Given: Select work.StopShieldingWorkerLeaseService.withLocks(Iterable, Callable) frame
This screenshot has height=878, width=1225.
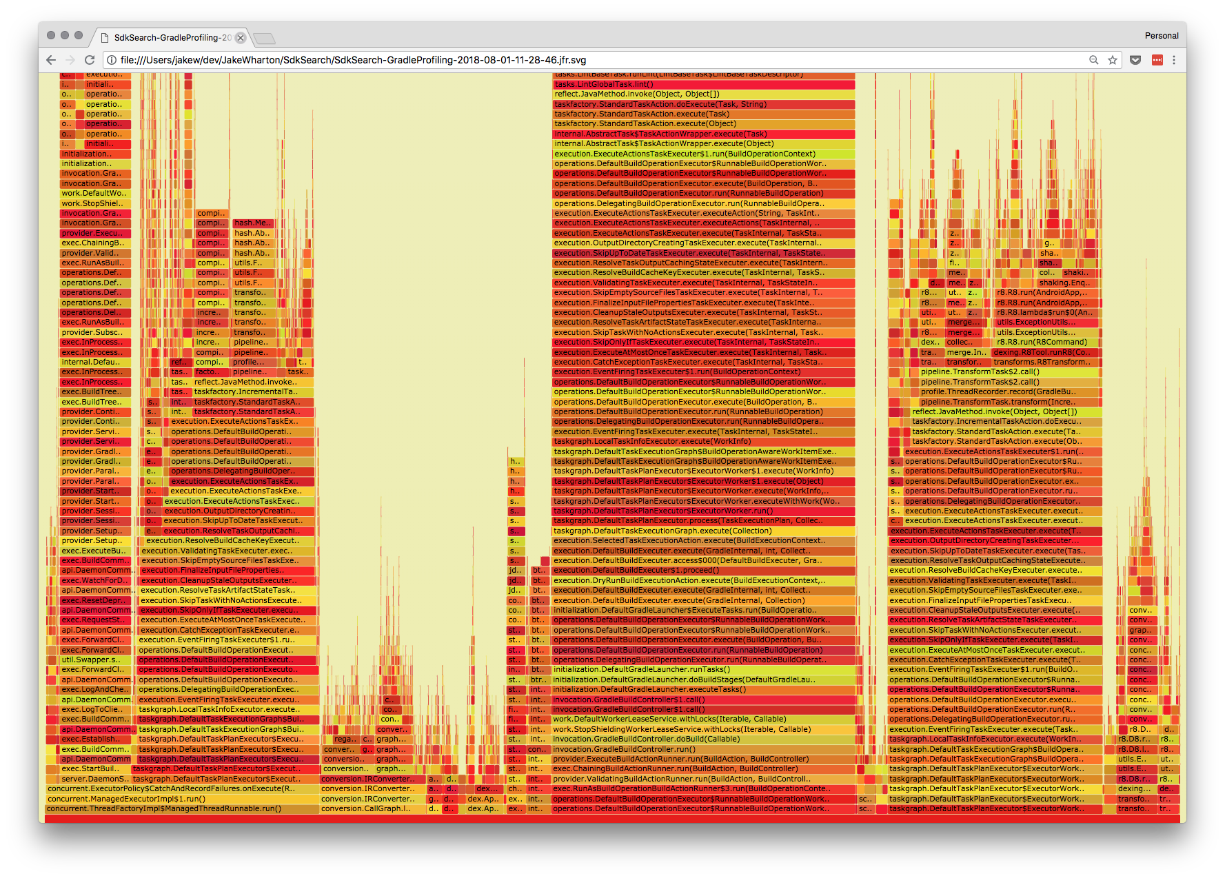Looking at the screenshot, I should (x=704, y=729).
